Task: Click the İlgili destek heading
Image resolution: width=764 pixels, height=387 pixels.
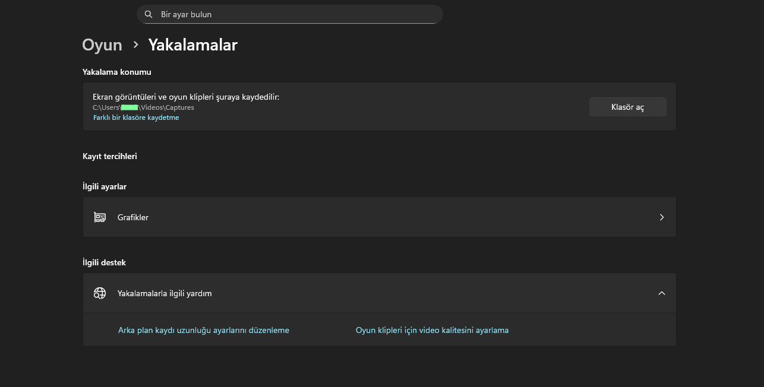Action: (104, 262)
